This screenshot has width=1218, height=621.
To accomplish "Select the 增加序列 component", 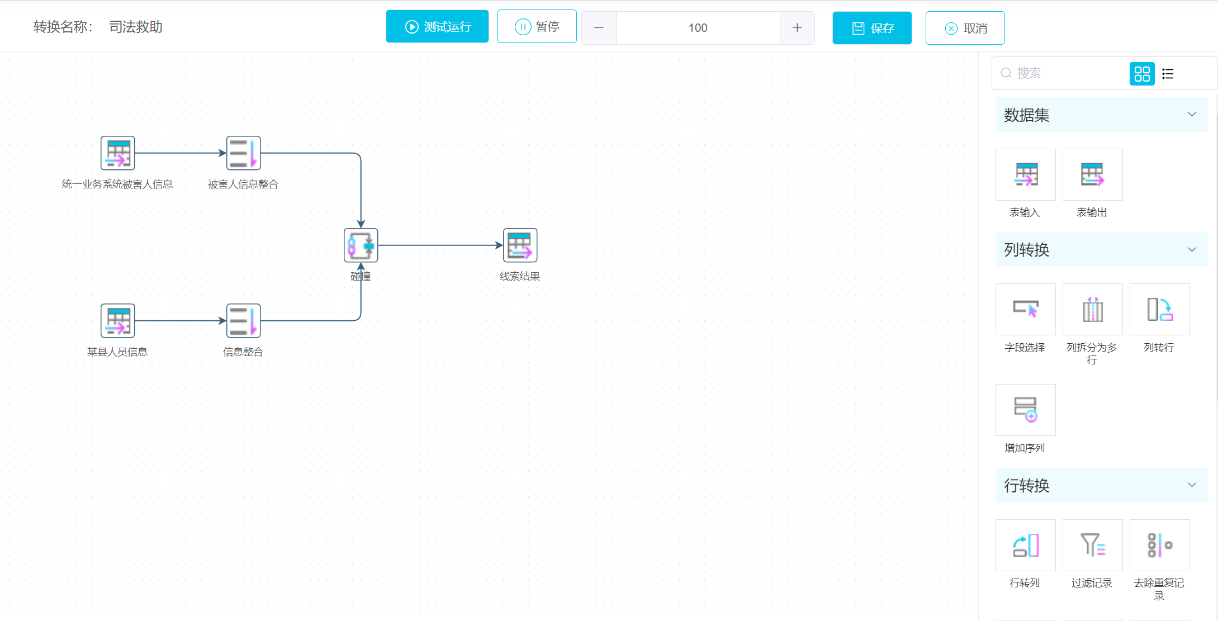I will coord(1025,410).
